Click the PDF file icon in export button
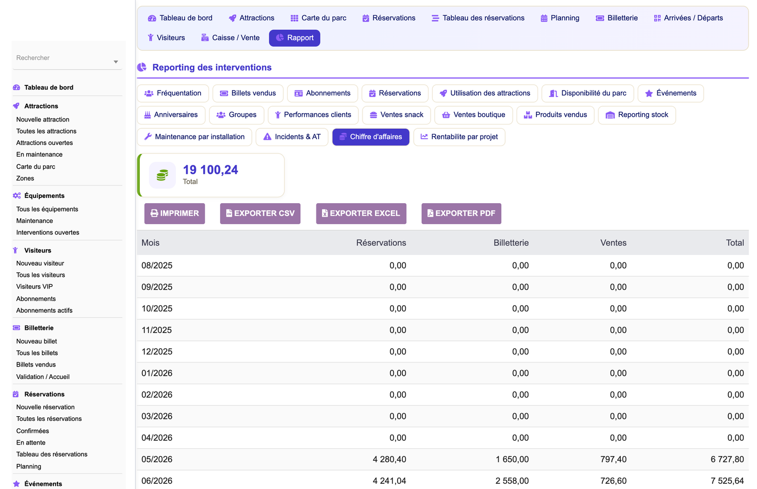This screenshot has width=757, height=489. click(430, 214)
